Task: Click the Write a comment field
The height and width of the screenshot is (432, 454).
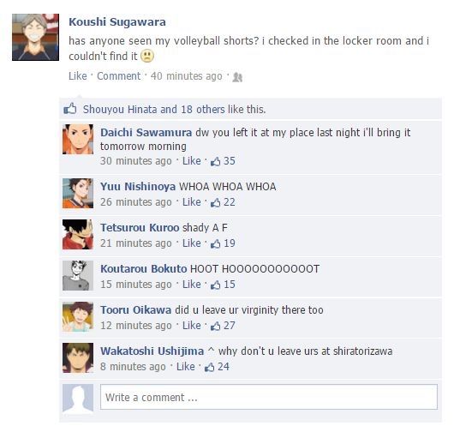Action: [x=269, y=397]
